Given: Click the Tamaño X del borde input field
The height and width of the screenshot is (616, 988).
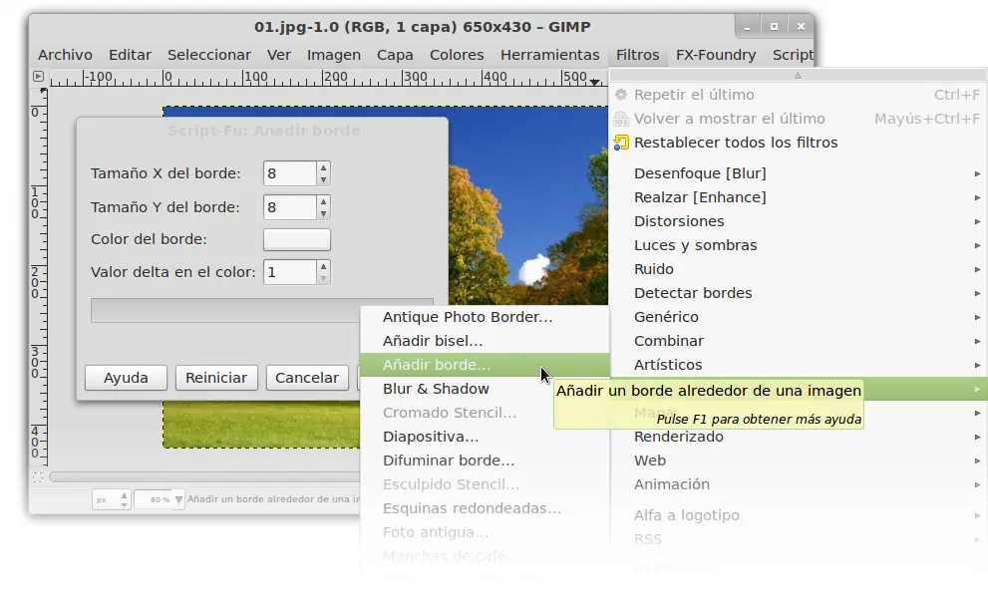Looking at the screenshot, I should click(x=290, y=173).
